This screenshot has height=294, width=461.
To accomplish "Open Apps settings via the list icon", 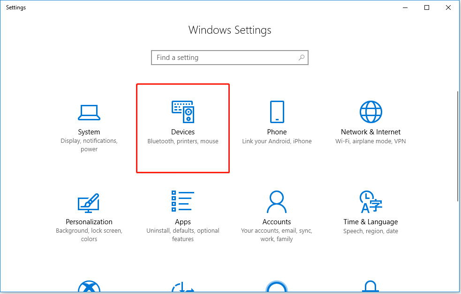I will click(x=183, y=201).
